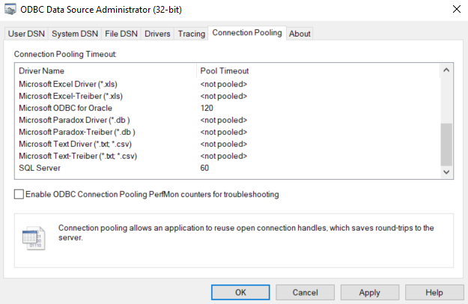Select Microsoft ODBC for Oracle row

227,108
